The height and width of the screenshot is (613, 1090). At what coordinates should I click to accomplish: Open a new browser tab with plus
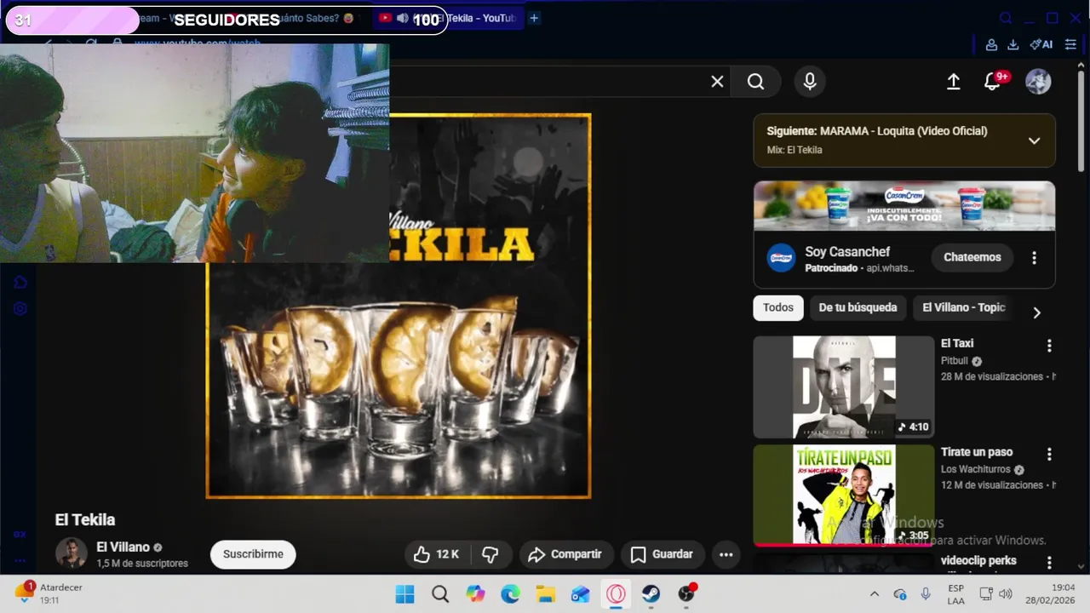534,18
